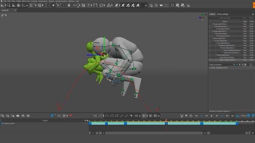Click the standing person figure icon
Viewport: 255px width, 143px height.
pos(69,5)
